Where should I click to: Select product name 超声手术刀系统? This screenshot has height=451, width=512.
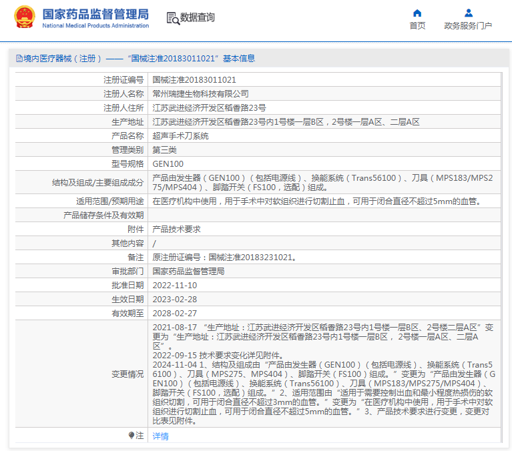tap(181, 136)
